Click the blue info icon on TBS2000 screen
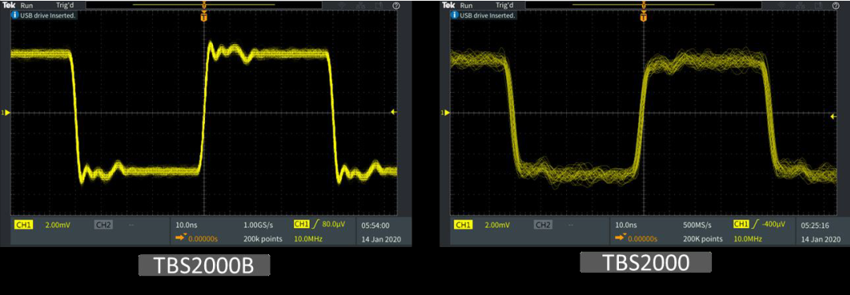 455,15
